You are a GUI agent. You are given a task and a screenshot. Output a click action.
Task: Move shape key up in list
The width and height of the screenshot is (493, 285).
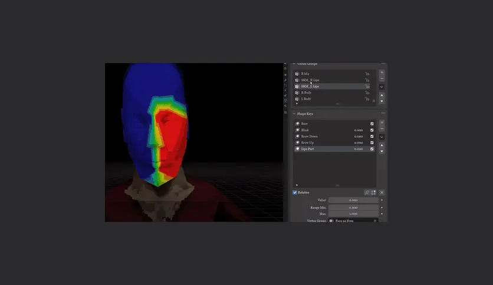(x=382, y=145)
